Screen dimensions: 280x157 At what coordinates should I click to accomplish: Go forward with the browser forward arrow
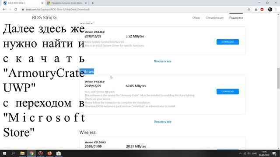(x=10, y=10)
